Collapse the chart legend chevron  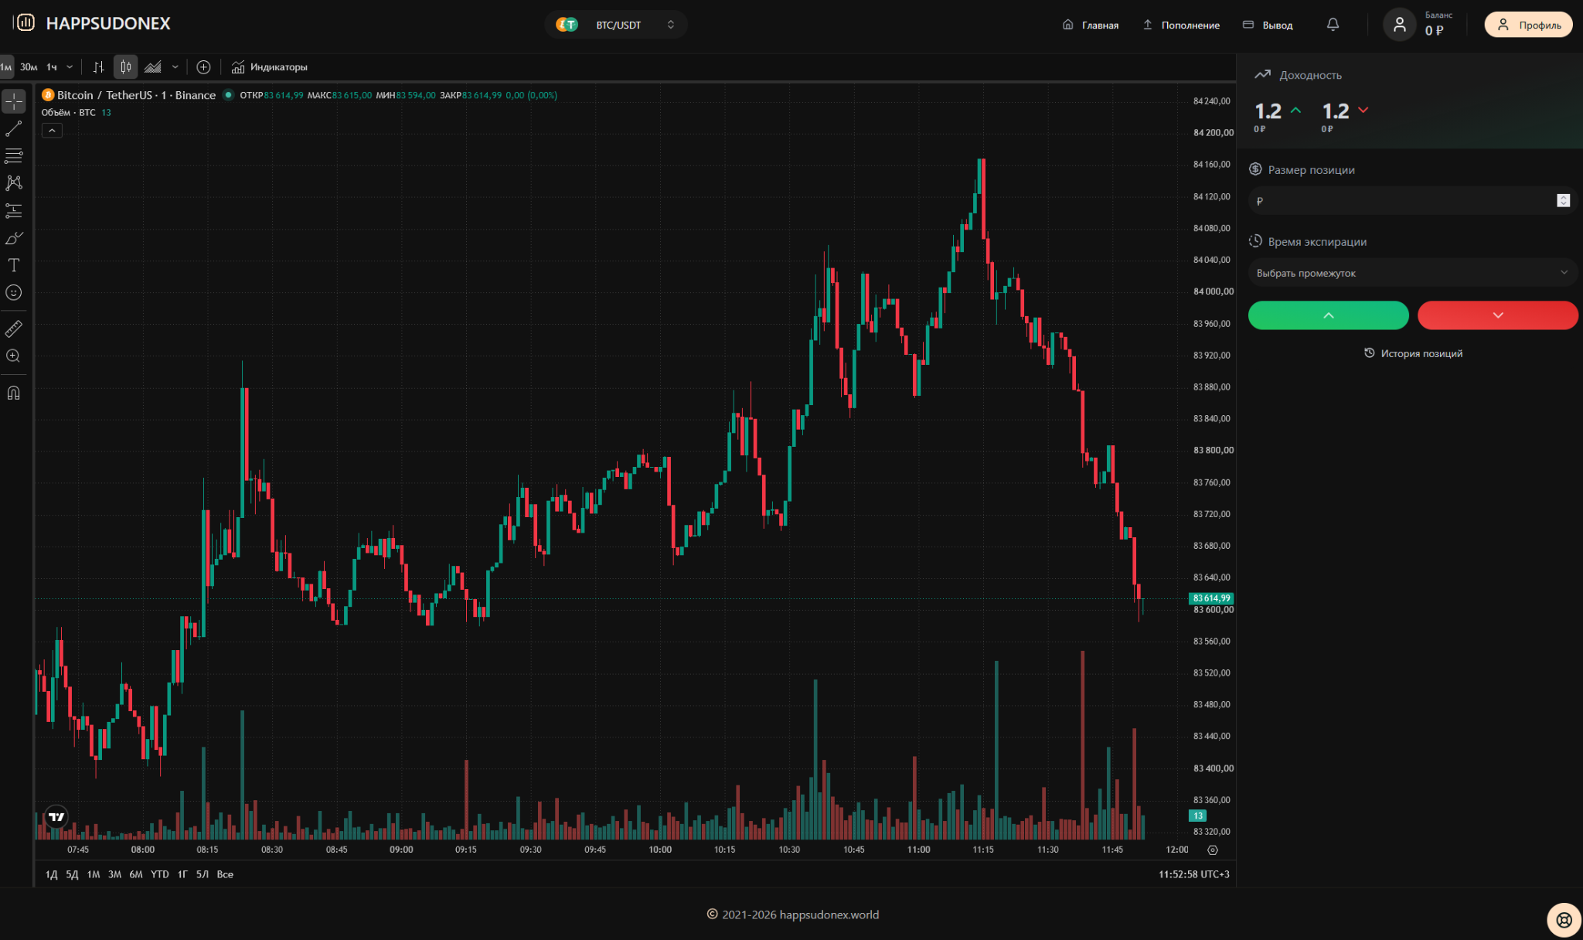[x=52, y=131]
